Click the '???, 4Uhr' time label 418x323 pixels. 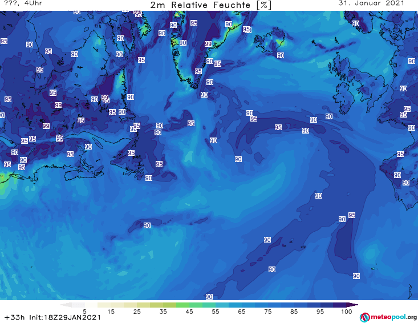pos(23,3)
